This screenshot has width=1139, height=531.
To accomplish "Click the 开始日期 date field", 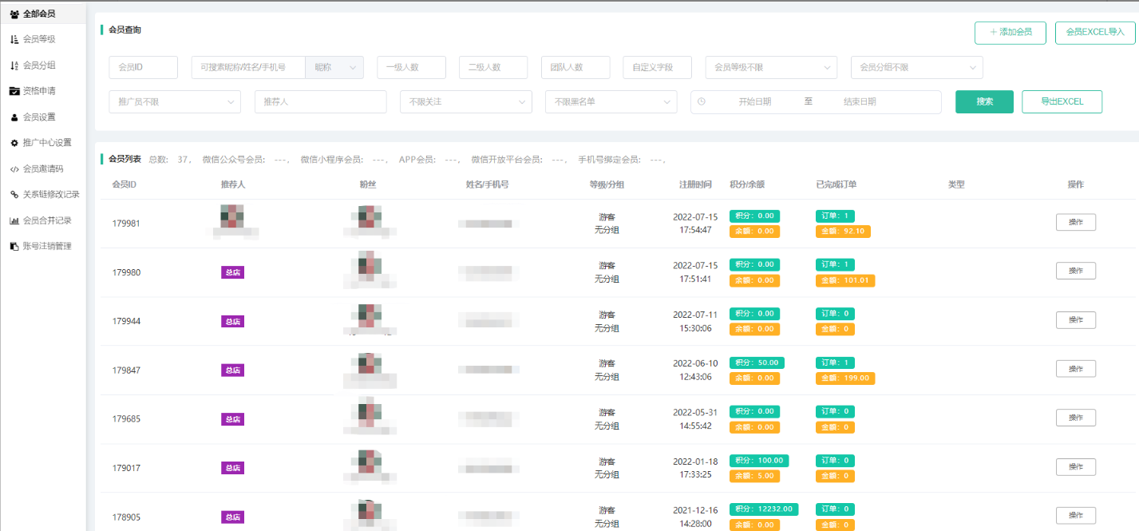I will 754,102.
